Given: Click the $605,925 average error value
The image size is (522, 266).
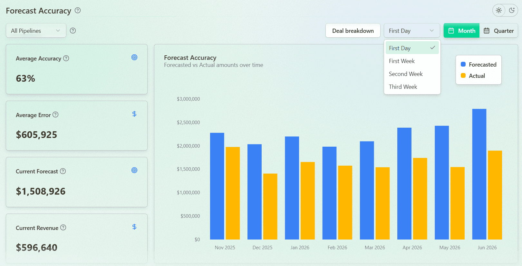Looking at the screenshot, I should (36, 134).
